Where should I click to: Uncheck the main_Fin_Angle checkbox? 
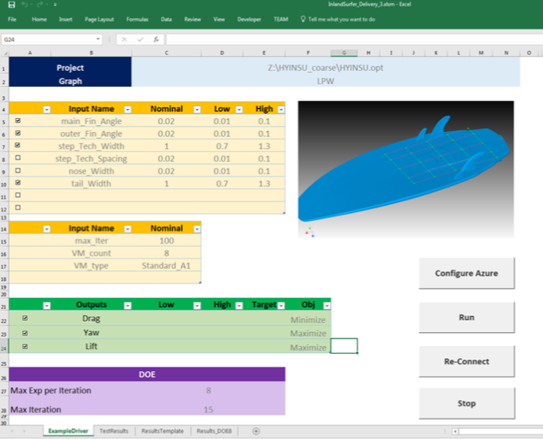[18, 121]
